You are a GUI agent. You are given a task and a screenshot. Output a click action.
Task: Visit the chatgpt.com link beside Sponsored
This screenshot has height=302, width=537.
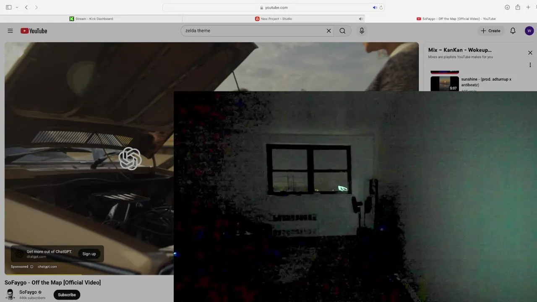click(47, 267)
